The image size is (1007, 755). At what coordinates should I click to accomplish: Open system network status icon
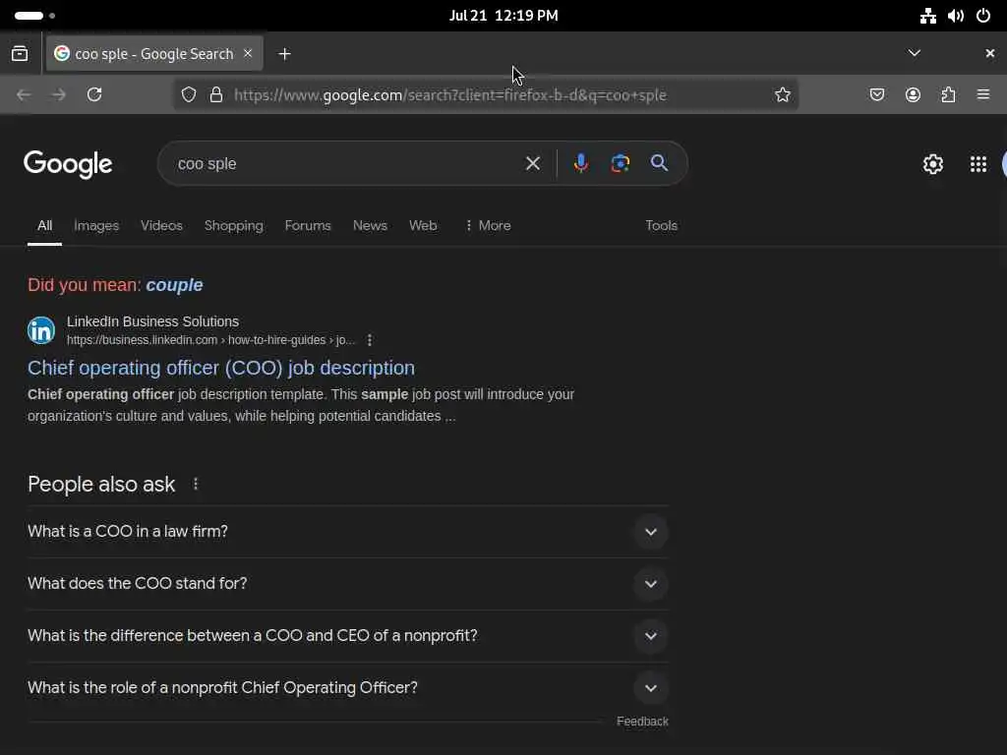[x=927, y=16]
